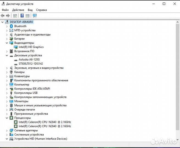
Task: Open the Вид menu
Action: coord(30,10)
